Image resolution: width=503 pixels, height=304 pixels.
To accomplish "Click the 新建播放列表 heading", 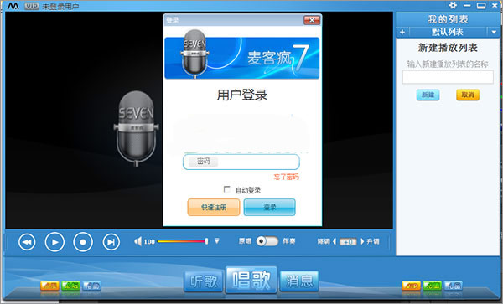I will [448, 48].
